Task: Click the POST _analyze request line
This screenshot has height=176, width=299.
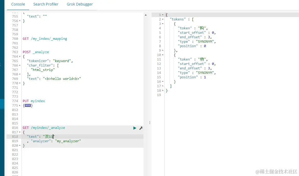Action: click(x=36, y=52)
